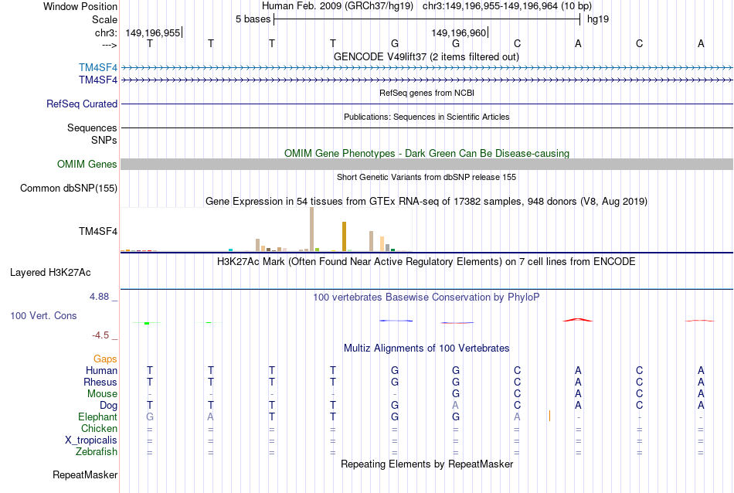Select the Human species row label
This screenshot has width=734, height=493.
coord(101,370)
